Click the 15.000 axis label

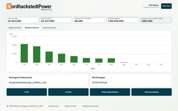click(x=14, y=36)
